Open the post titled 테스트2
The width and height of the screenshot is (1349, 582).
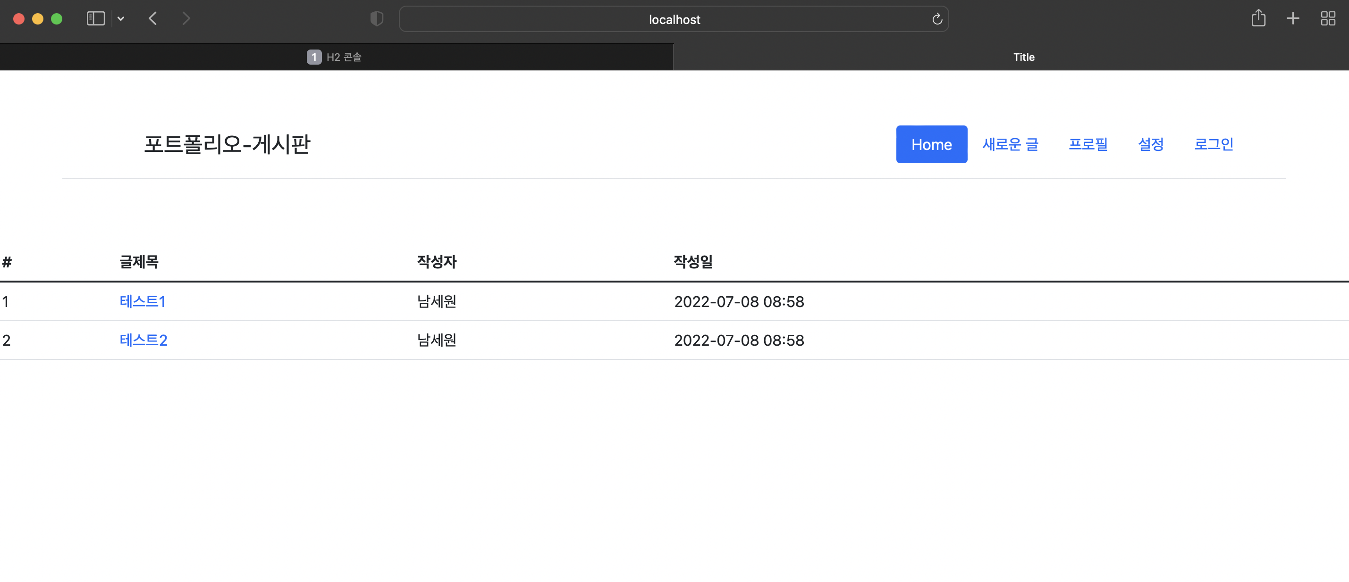(x=143, y=340)
